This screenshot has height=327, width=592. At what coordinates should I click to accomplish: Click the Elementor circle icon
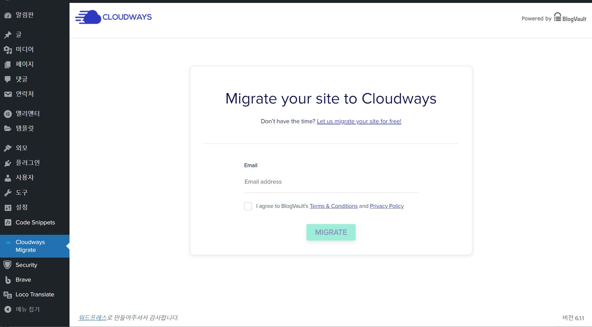(x=8, y=114)
